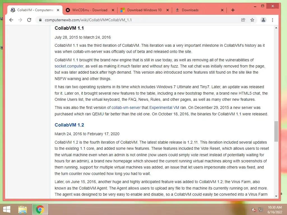Open a new tab with the plus button
This screenshot has width=287, height=215.
pyautogui.click(x=233, y=10)
